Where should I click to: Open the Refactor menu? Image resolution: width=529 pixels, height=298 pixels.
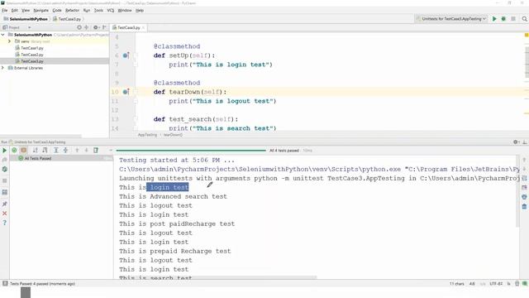coord(72,11)
